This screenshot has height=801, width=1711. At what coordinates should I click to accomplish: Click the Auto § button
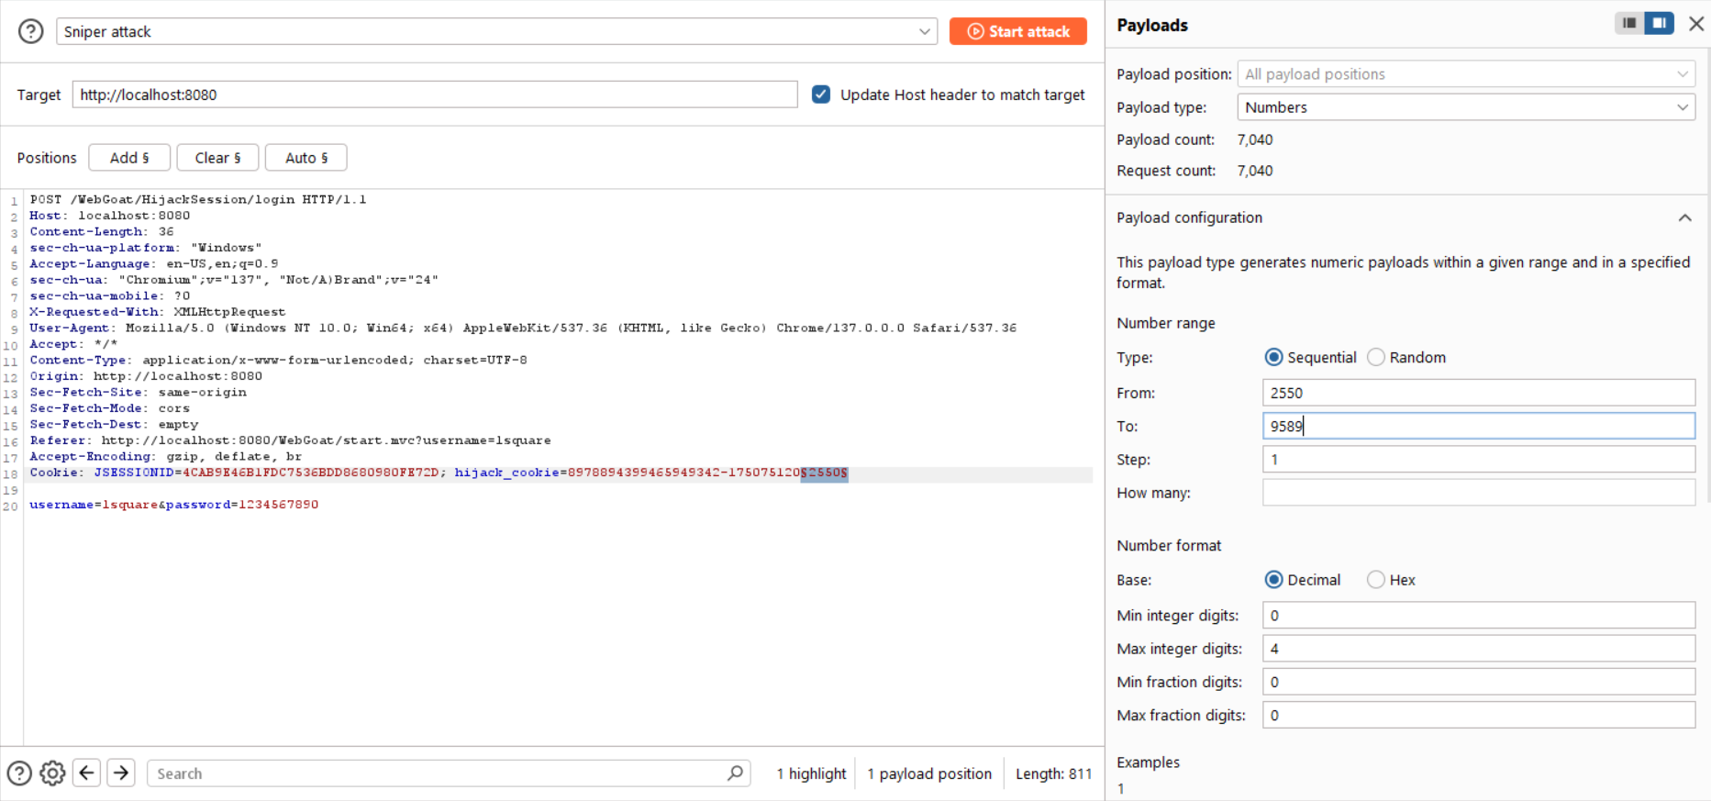click(306, 158)
